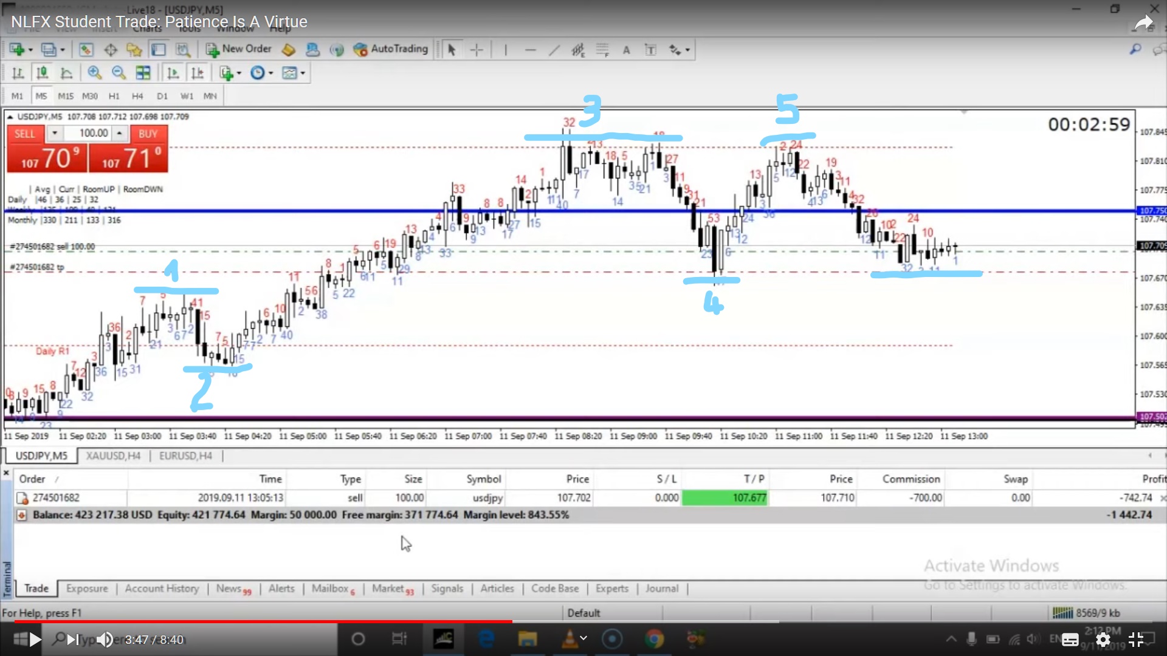Click the Tile Windows grid icon
The image size is (1167, 656).
143,73
